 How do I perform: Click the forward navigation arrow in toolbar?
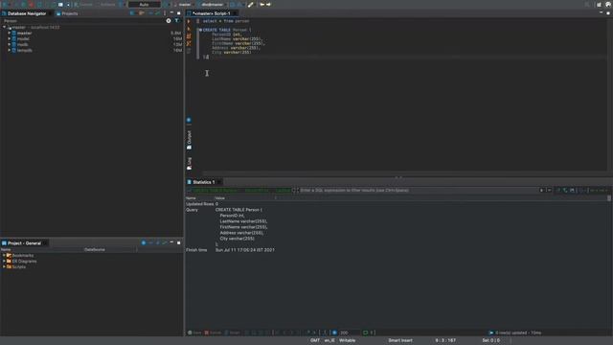(x=268, y=4)
